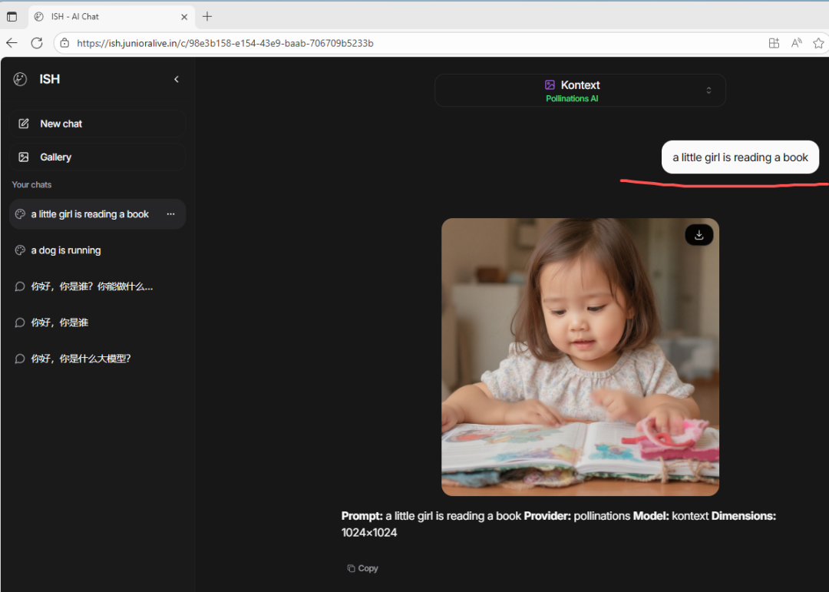Go back to previous page
Viewport: 829px width, 592px height.
tap(12, 43)
